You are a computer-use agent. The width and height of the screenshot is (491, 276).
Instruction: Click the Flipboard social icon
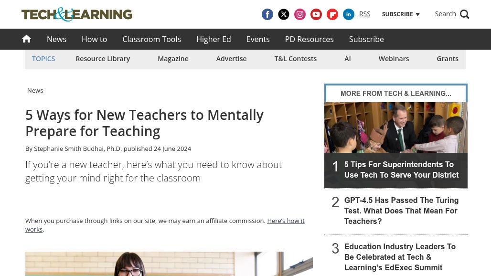[x=332, y=14]
